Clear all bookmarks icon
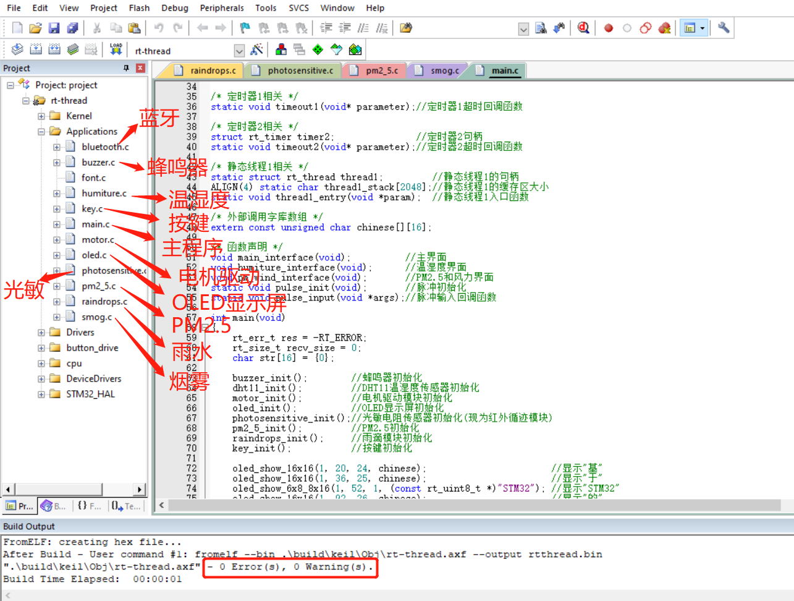The image size is (794, 601). [301, 28]
